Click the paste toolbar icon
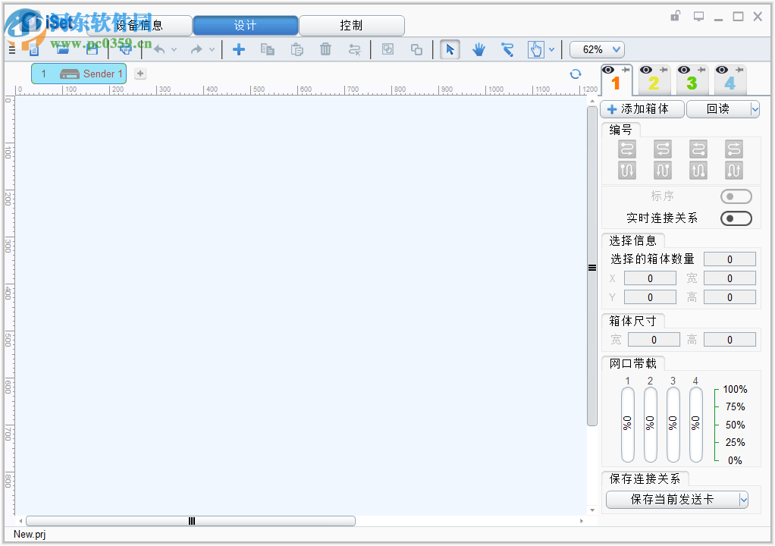 pos(297,49)
